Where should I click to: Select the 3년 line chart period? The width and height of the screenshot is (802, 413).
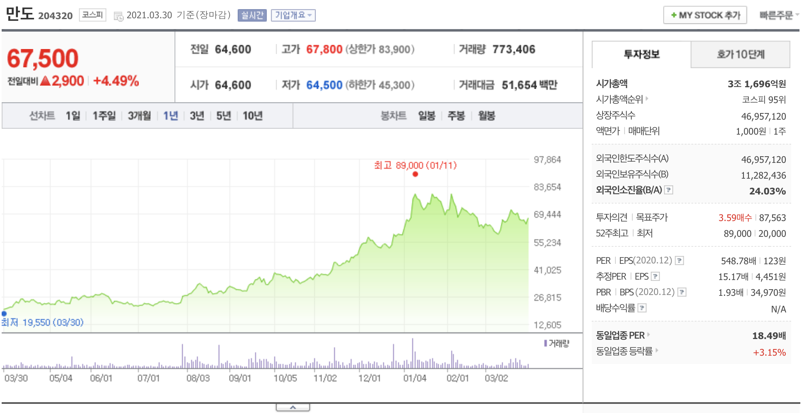pos(197,116)
